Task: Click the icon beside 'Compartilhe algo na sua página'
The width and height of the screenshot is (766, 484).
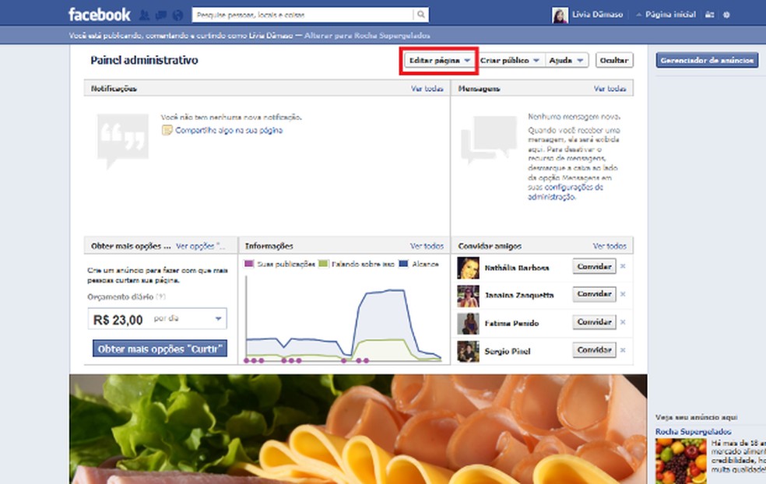Action: [167, 131]
